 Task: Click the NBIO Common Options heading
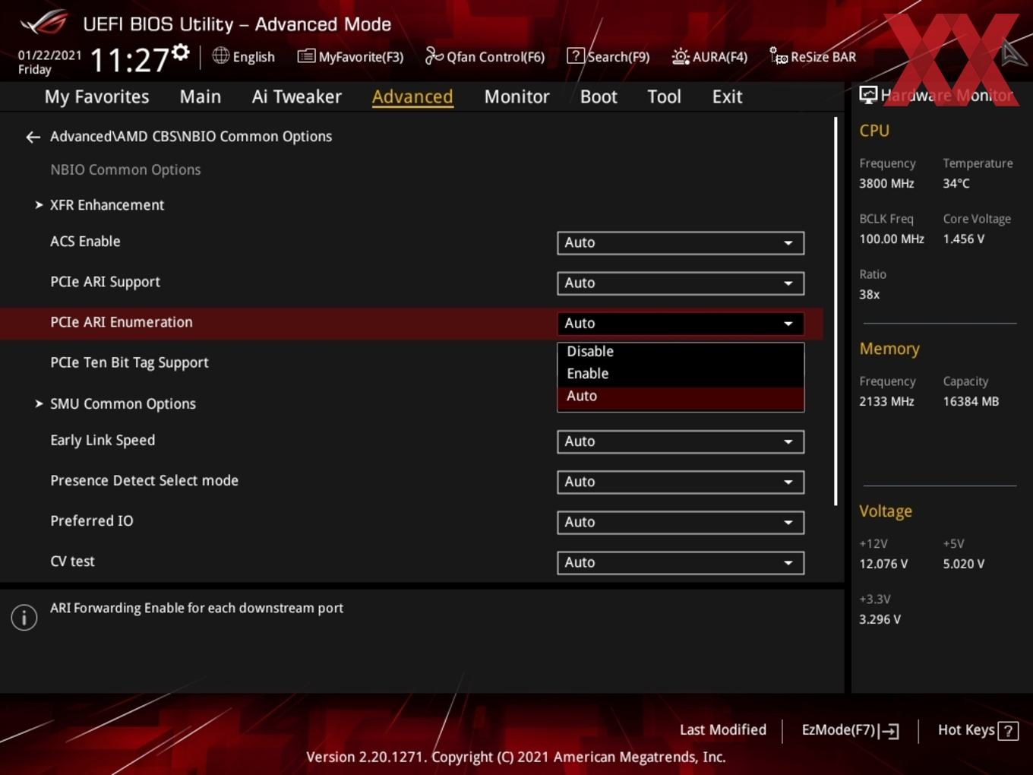coord(125,170)
